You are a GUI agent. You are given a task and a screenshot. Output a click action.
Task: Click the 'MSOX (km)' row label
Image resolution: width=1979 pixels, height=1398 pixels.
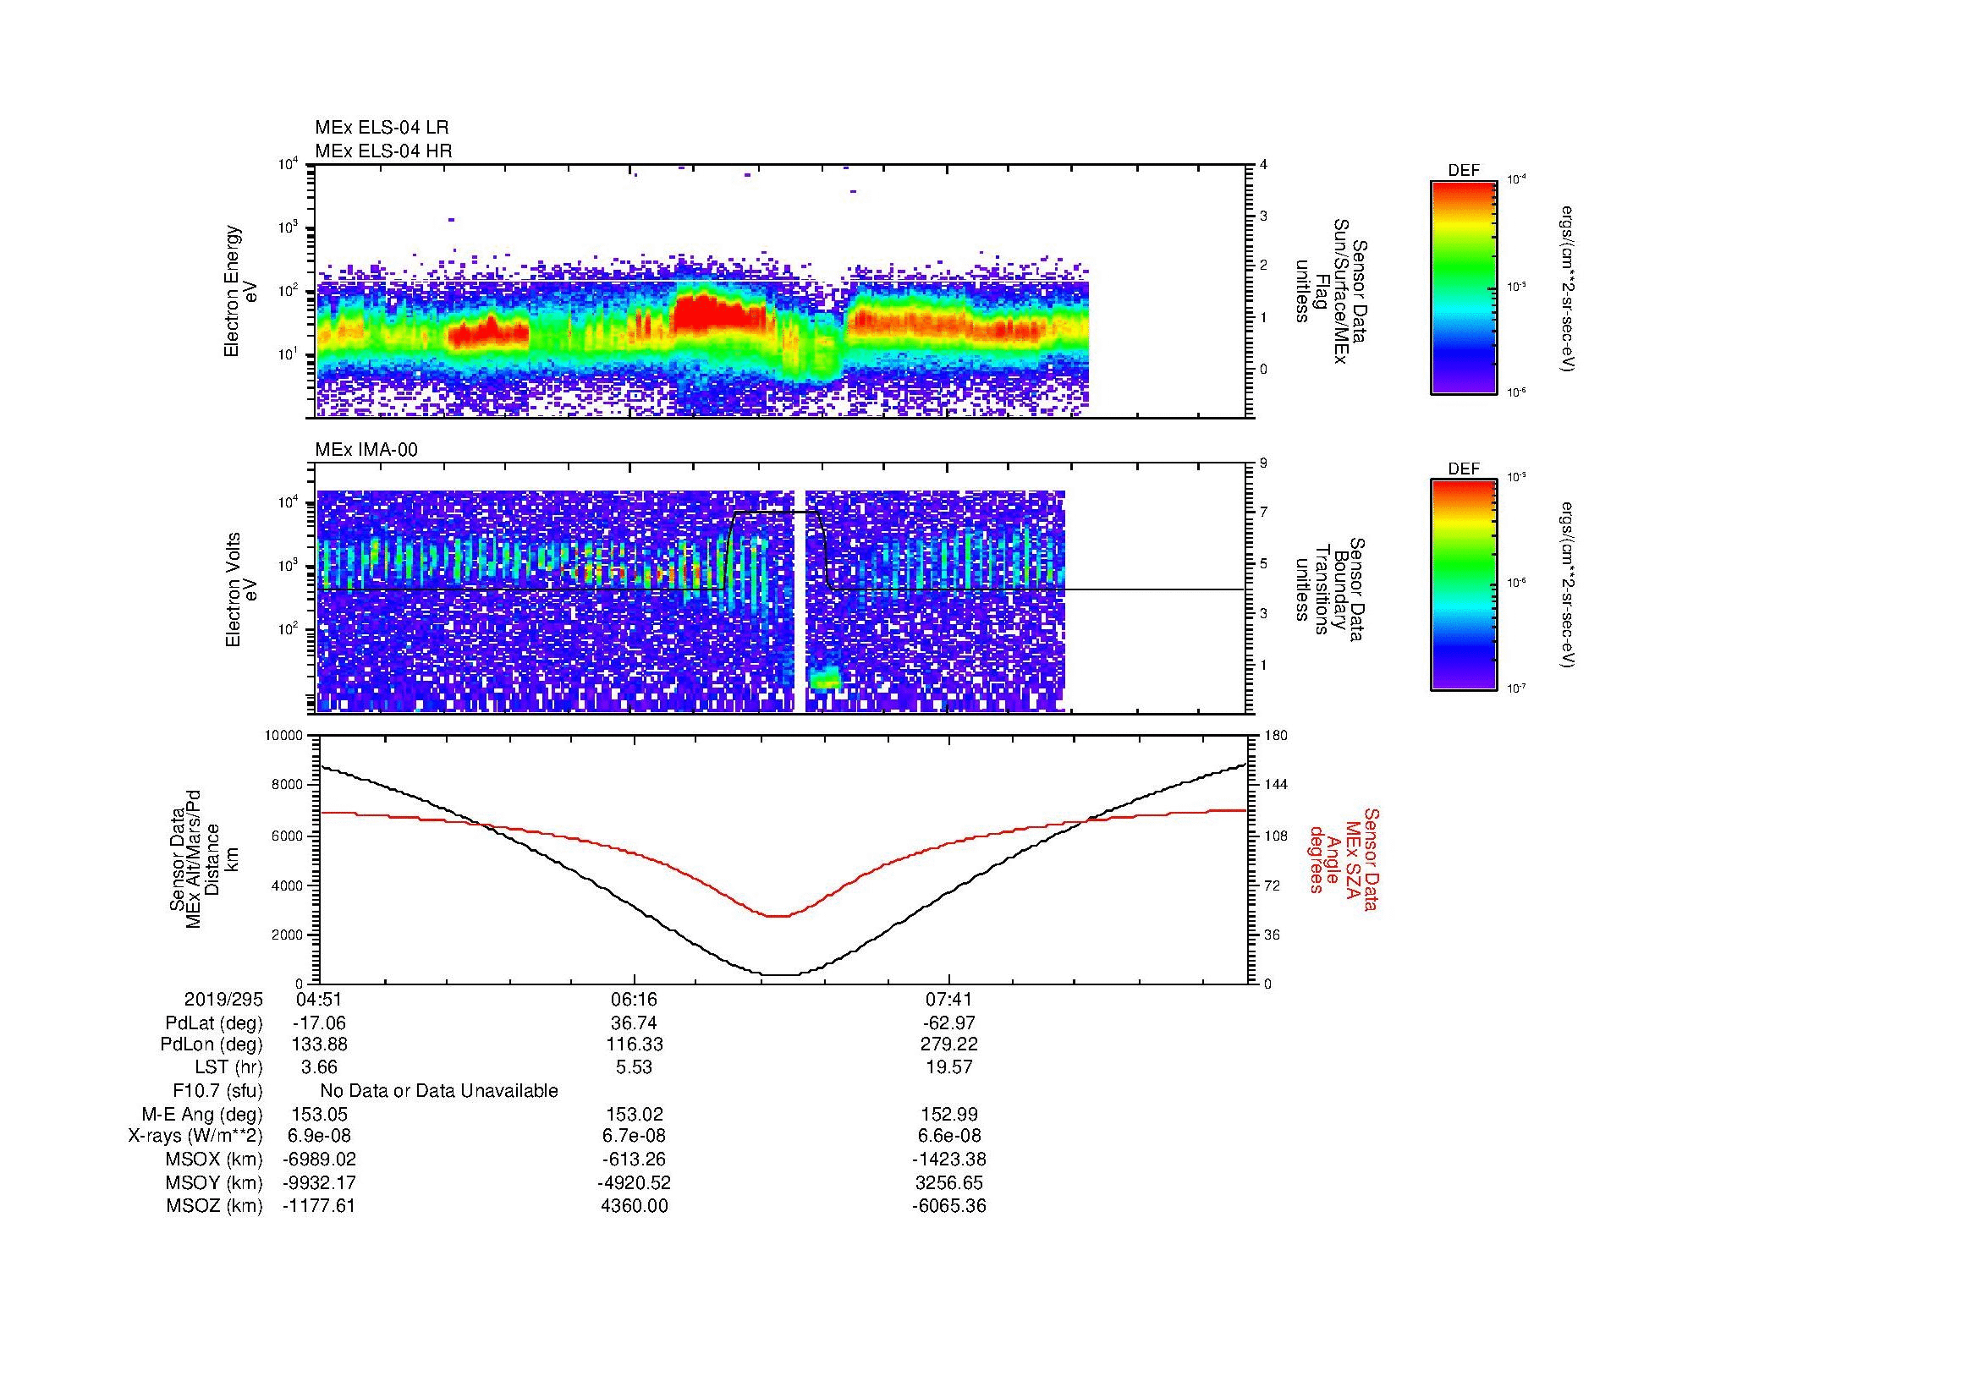click(x=215, y=1160)
